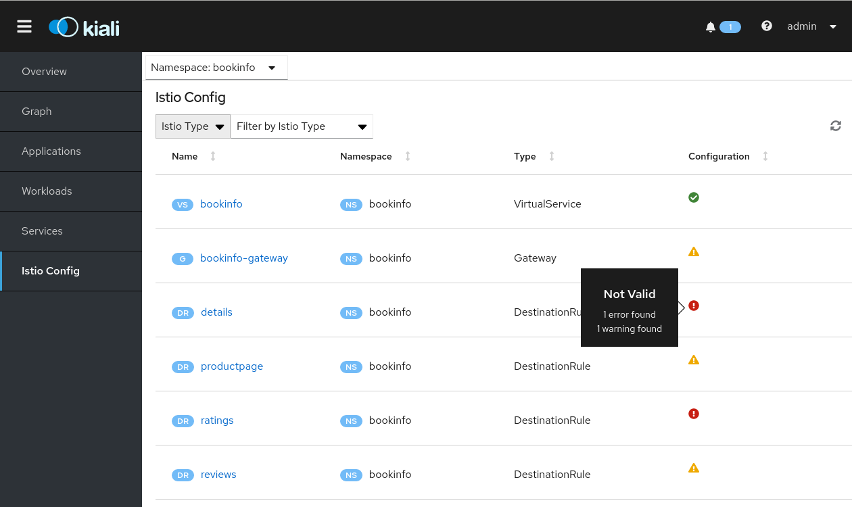Viewport: 852px width, 507px height.
Task: Open the ratings DestinationRule link
Action: point(217,420)
